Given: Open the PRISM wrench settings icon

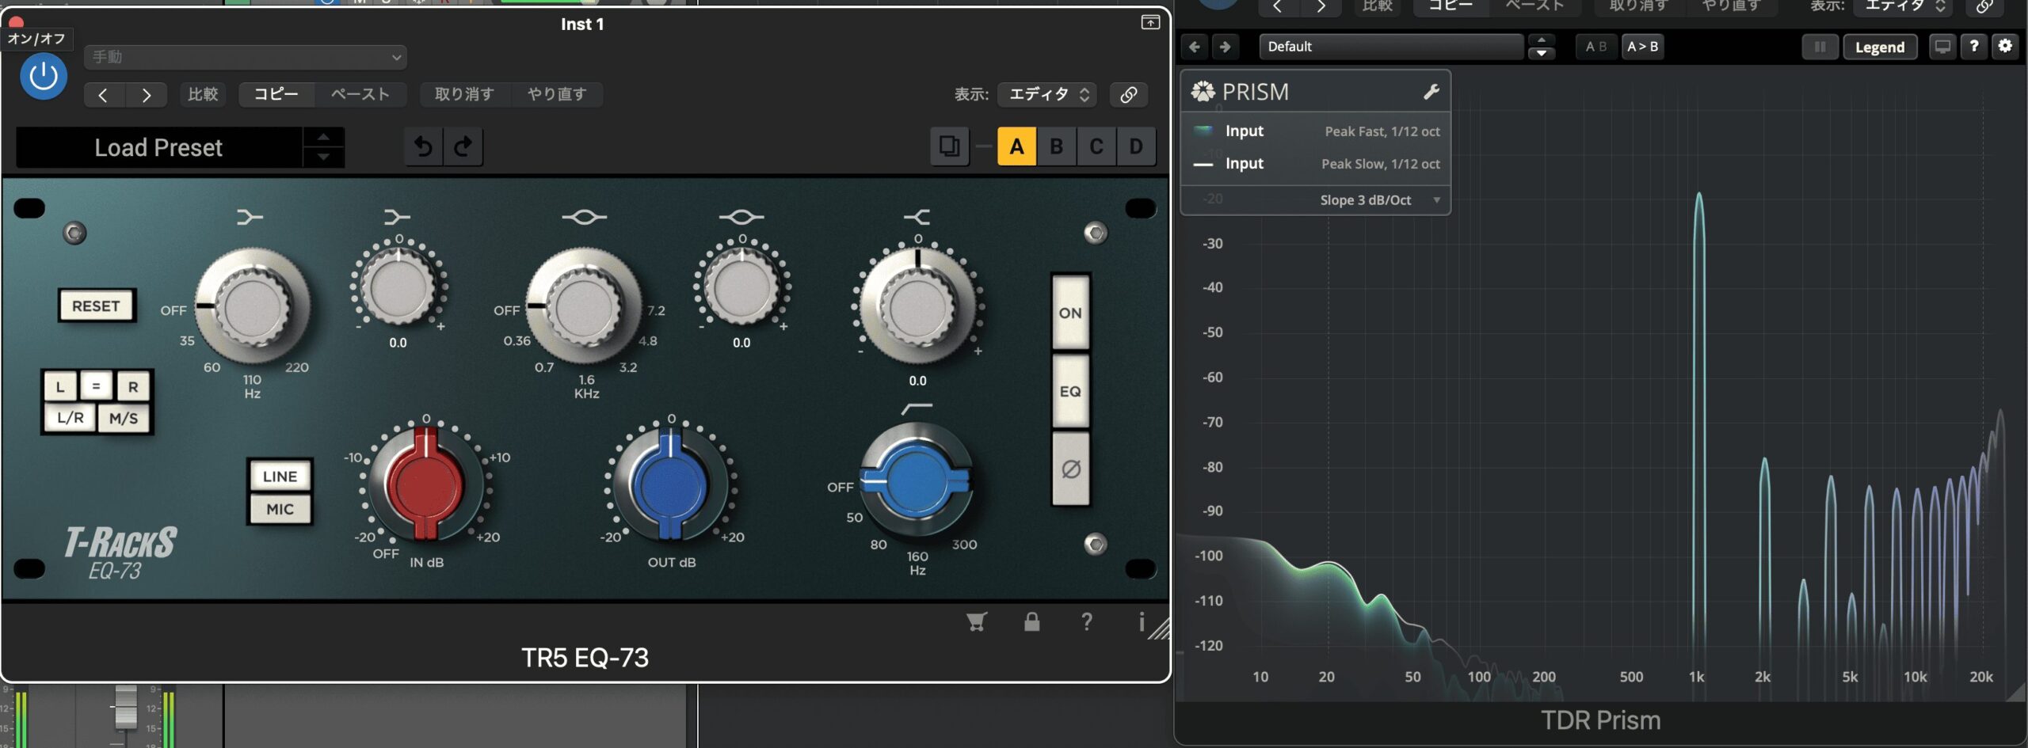Looking at the screenshot, I should pyautogui.click(x=1431, y=92).
